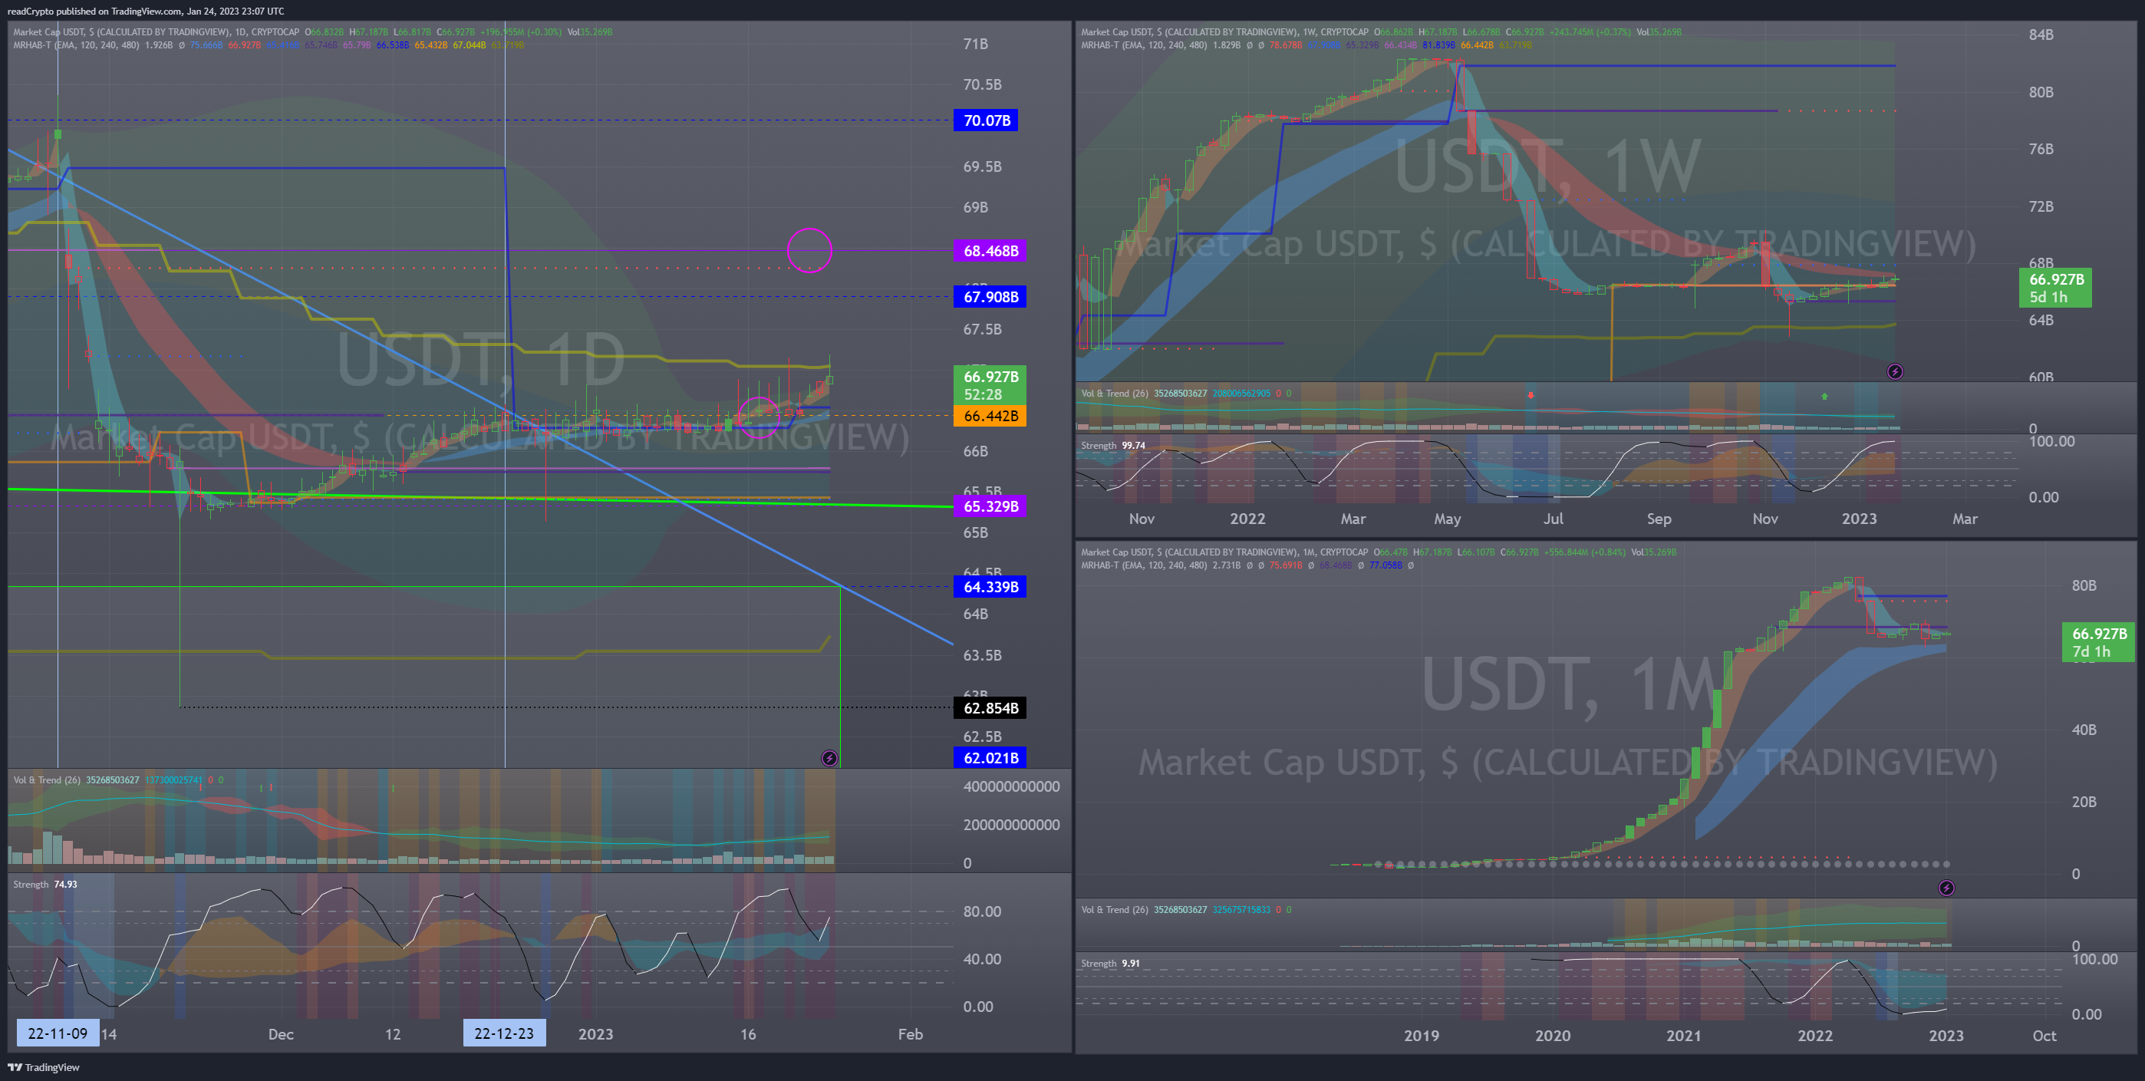Image resolution: width=2145 pixels, height=1081 pixels.
Task: Open the TradingView logo at bottom left
Action: pyautogui.click(x=43, y=1067)
